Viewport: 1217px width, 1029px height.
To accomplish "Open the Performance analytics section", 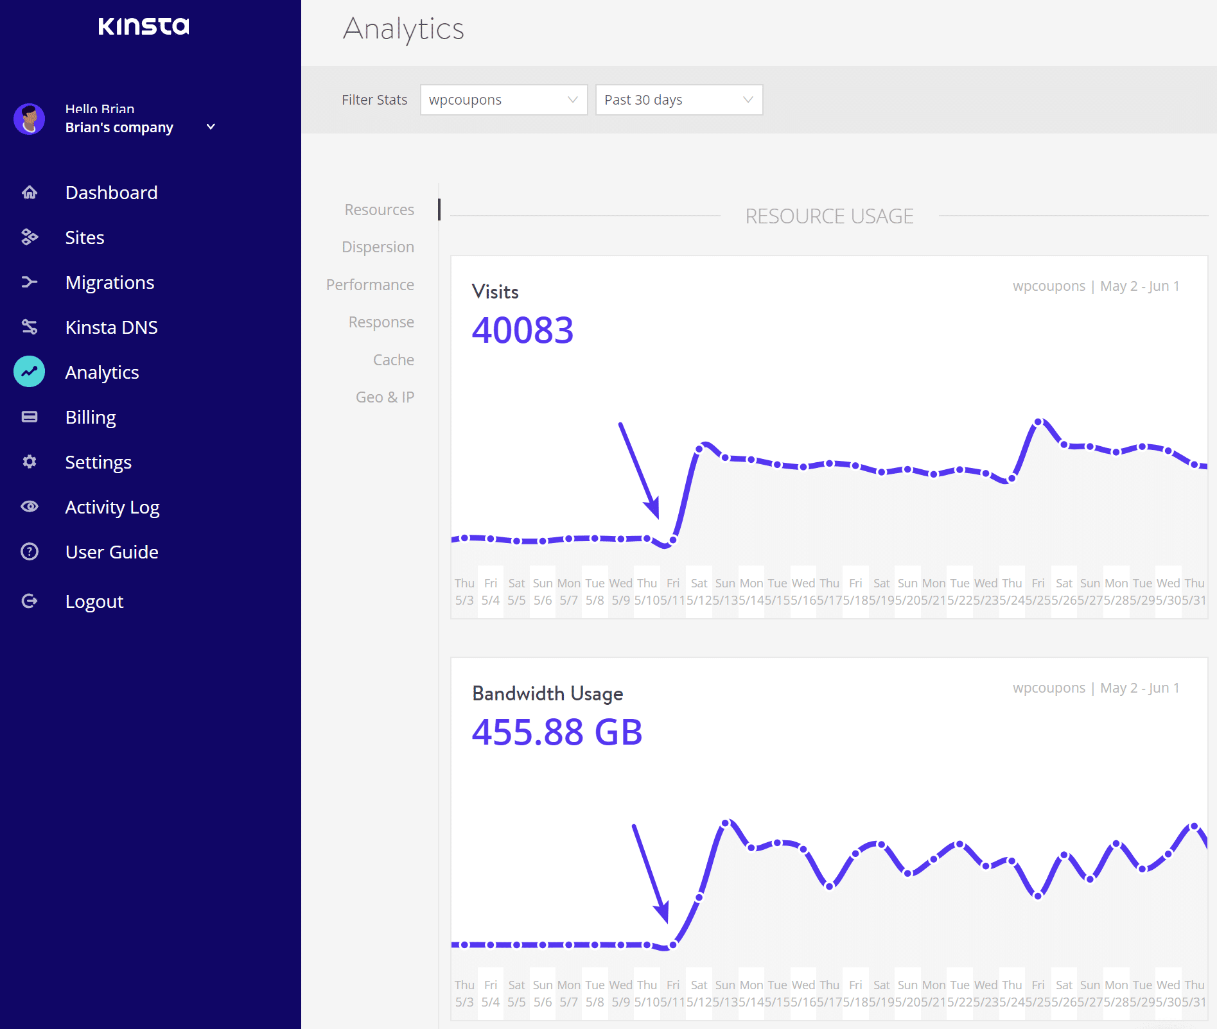I will pyautogui.click(x=370, y=284).
